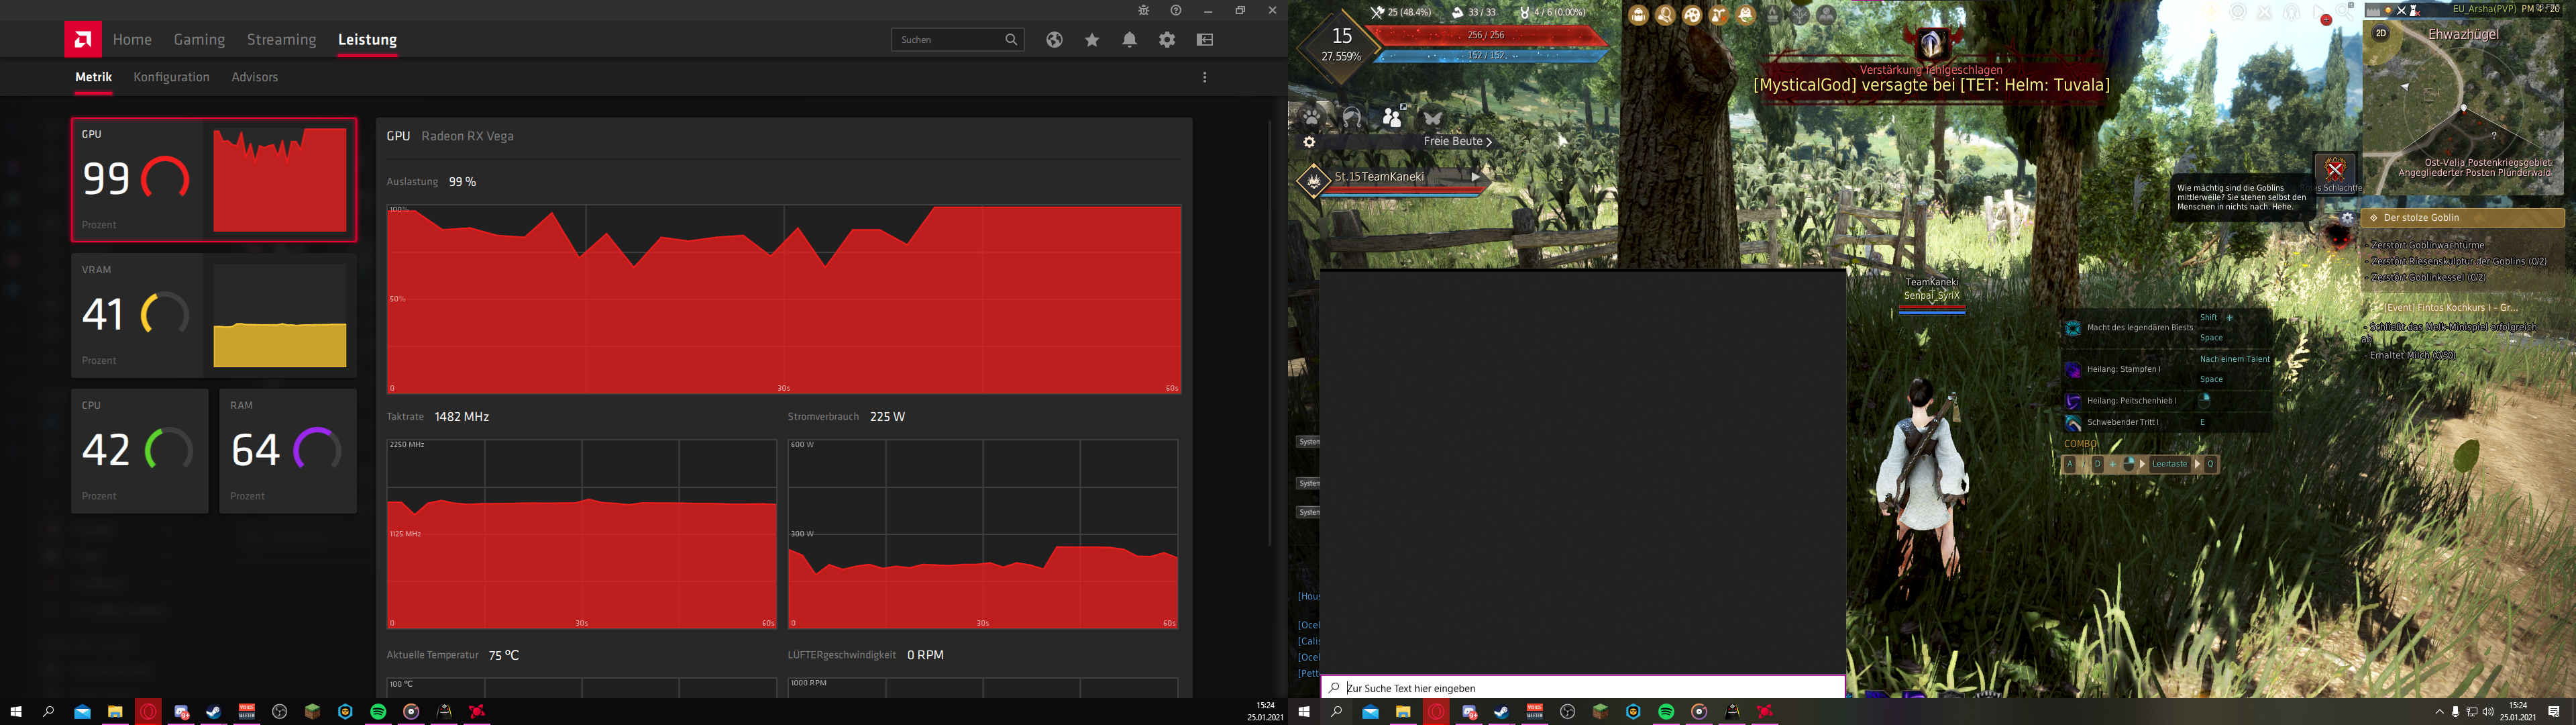The image size is (2576, 725).
Task: Open the Advisors sub-tab
Action: [254, 77]
